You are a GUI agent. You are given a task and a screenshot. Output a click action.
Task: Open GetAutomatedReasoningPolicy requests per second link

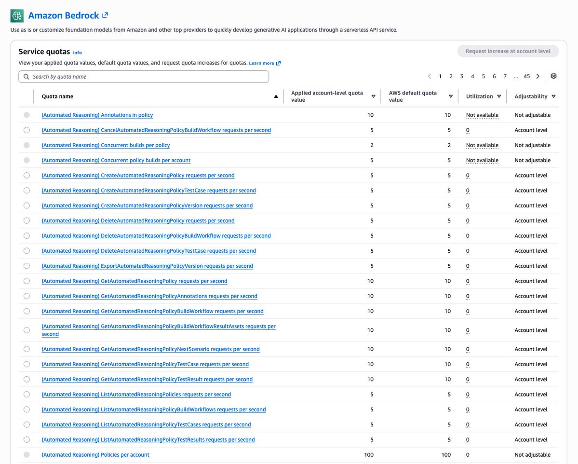click(134, 281)
